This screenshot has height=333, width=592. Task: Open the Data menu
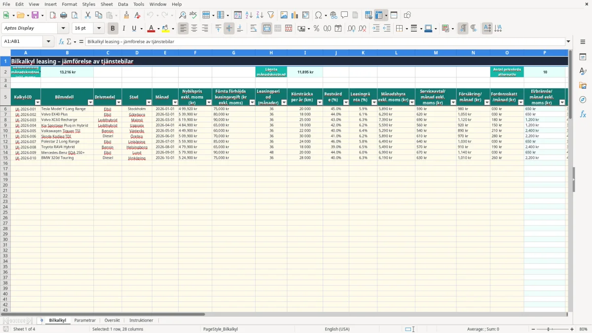[x=123, y=4]
